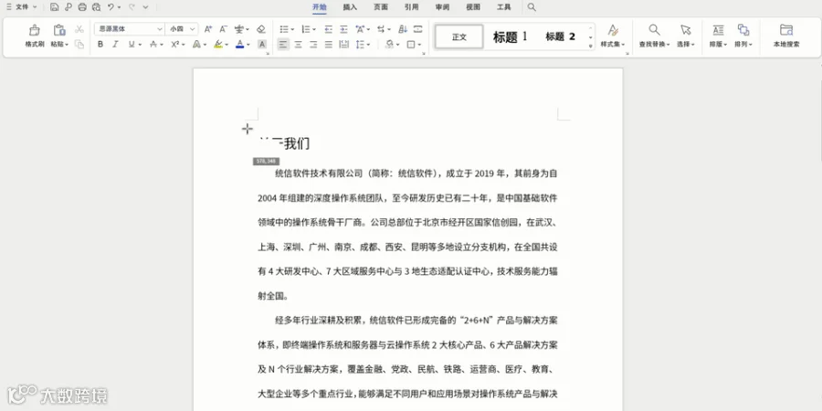Apply the 标题 2 heading style
The height and width of the screenshot is (411, 822).
tap(560, 37)
